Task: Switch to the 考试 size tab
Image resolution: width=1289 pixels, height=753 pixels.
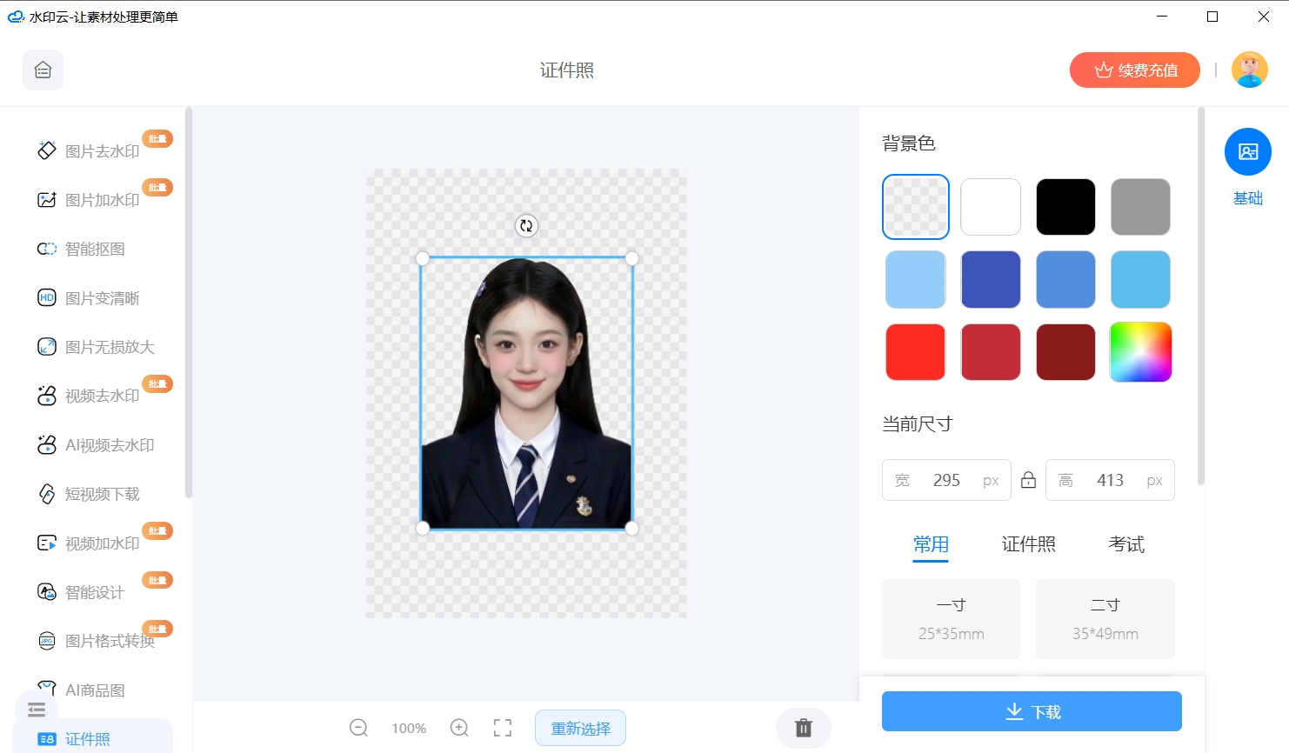Action: 1125,544
